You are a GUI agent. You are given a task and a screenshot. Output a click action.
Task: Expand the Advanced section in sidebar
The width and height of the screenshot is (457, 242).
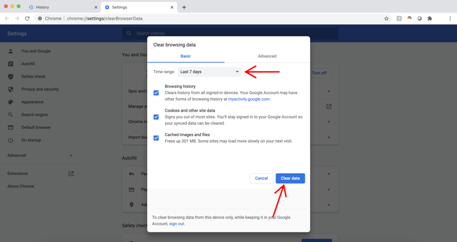coord(39,156)
